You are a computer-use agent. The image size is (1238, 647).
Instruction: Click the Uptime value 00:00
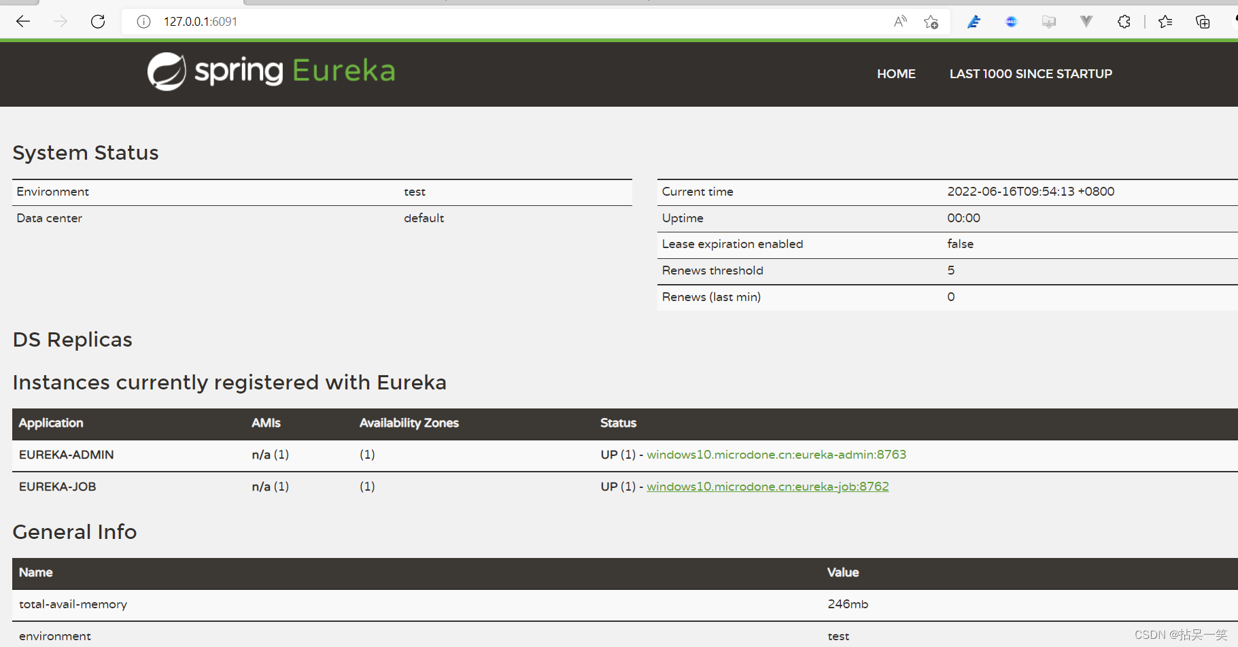(964, 218)
